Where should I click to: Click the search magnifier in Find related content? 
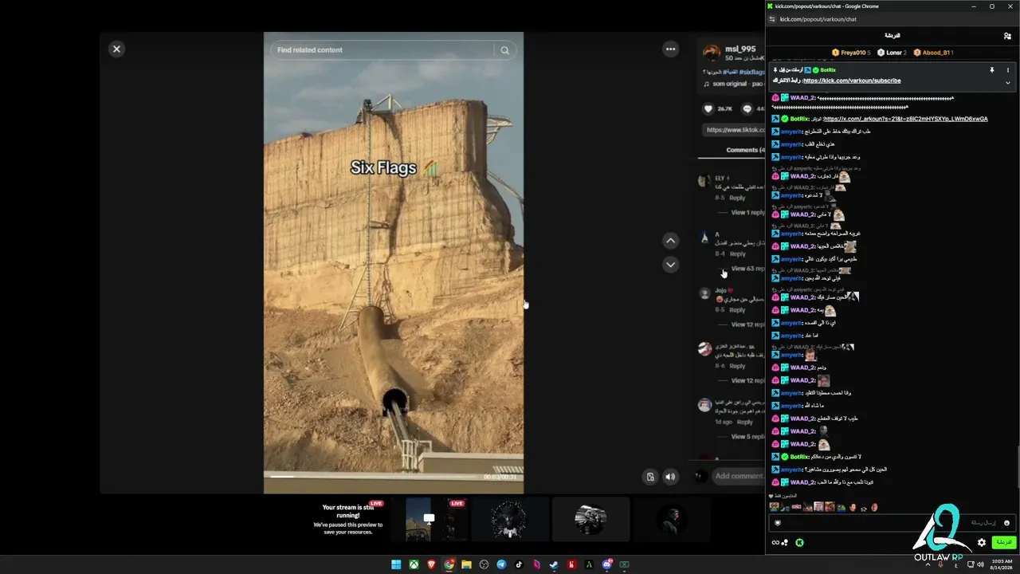pos(504,50)
